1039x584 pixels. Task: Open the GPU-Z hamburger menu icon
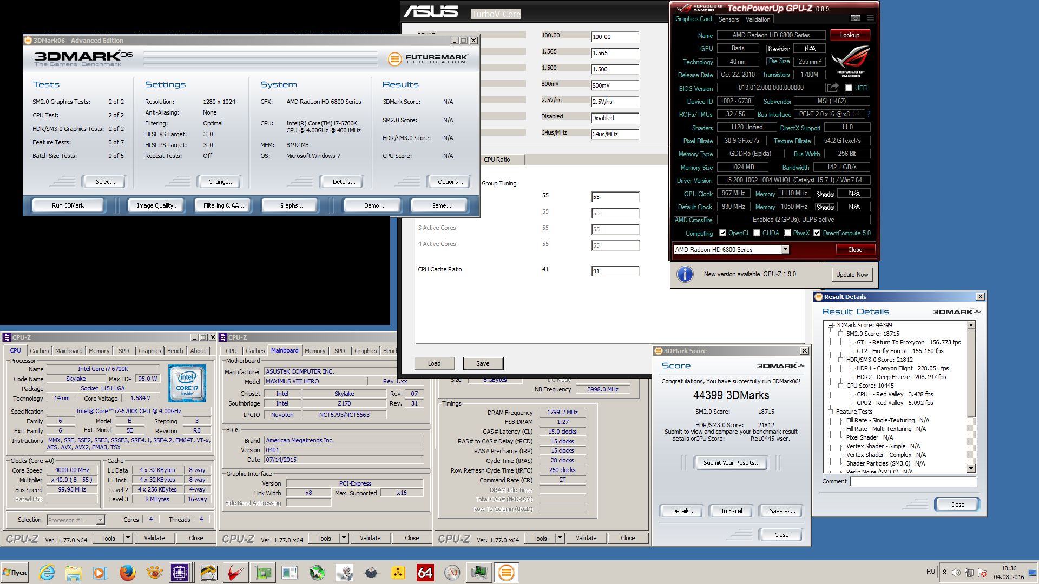pyautogui.click(x=870, y=18)
